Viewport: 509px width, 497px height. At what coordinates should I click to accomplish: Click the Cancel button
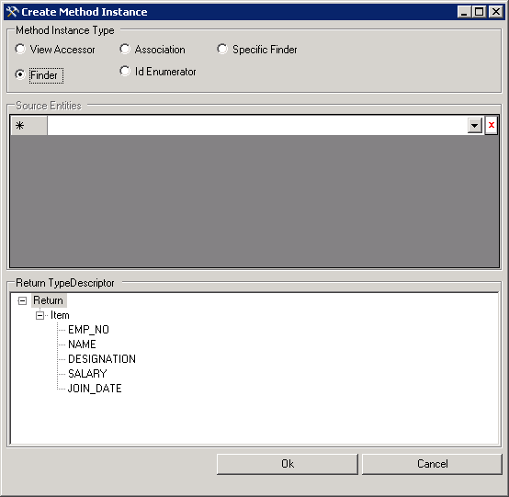click(432, 464)
